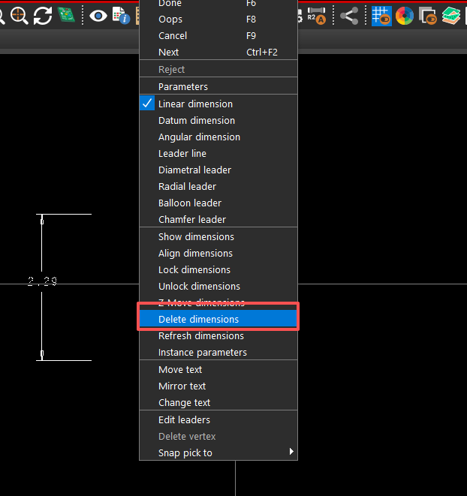Click the R2 auto-rename refdes icon
467x496 pixels.
(x=318, y=15)
